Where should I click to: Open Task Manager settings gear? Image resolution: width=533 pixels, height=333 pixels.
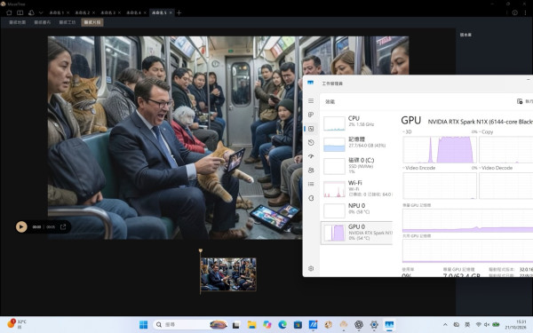click(x=311, y=268)
